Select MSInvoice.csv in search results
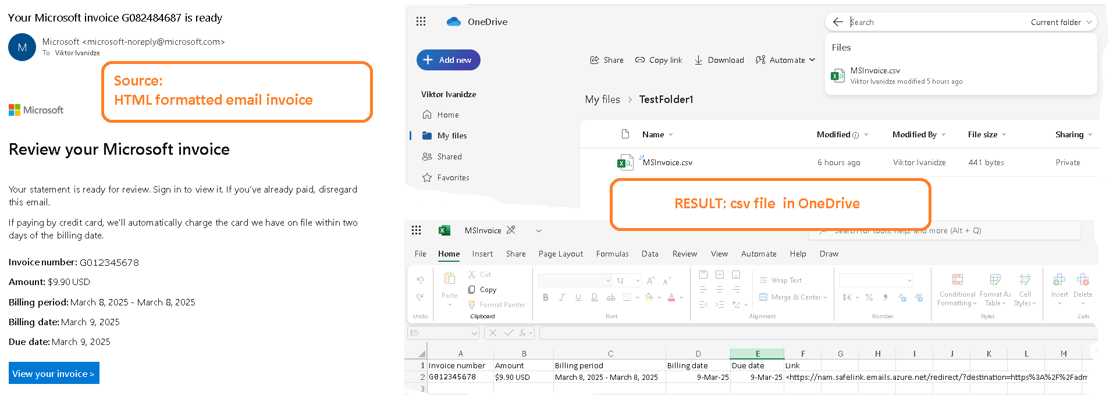The height and width of the screenshot is (395, 1113). click(x=961, y=76)
